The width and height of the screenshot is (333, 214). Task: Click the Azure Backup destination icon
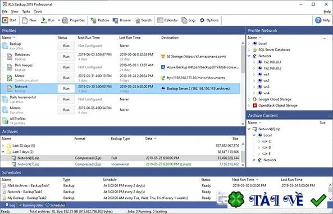(163, 67)
